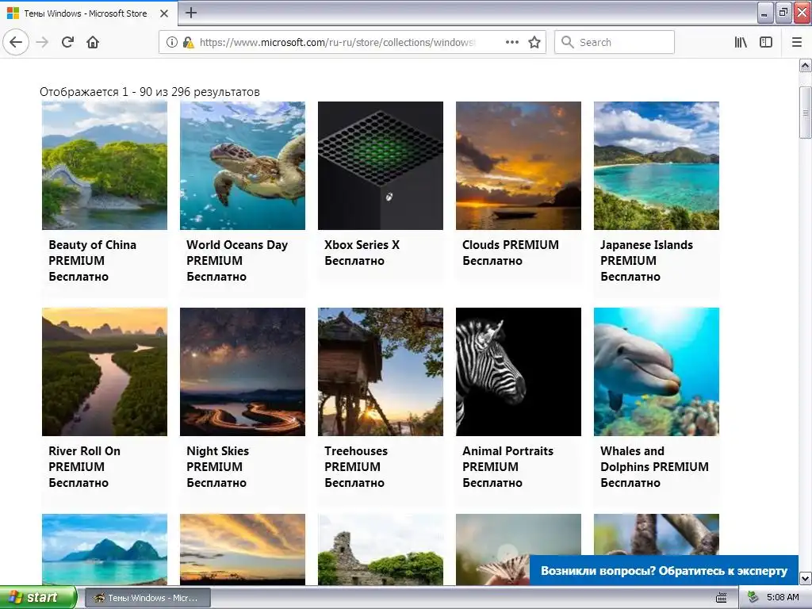Click the Night Skies PREMIUM title
Viewport: 812px width, 609px height.
pyautogui.click(x=217, y=459)
